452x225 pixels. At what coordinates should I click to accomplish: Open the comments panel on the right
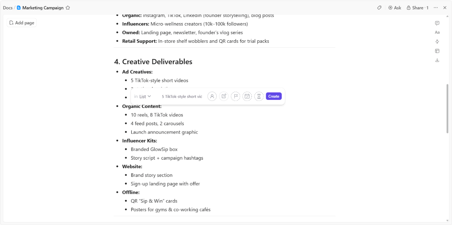click(437, 23)
